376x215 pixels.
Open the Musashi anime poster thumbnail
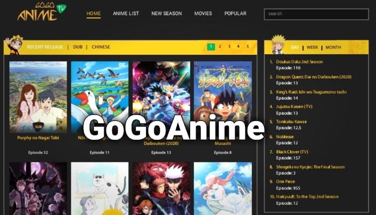click(223, 97)
